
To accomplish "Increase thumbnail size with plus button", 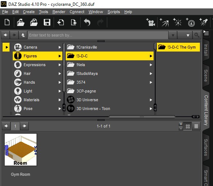I will pyautogui.click(x=181, y=124).
